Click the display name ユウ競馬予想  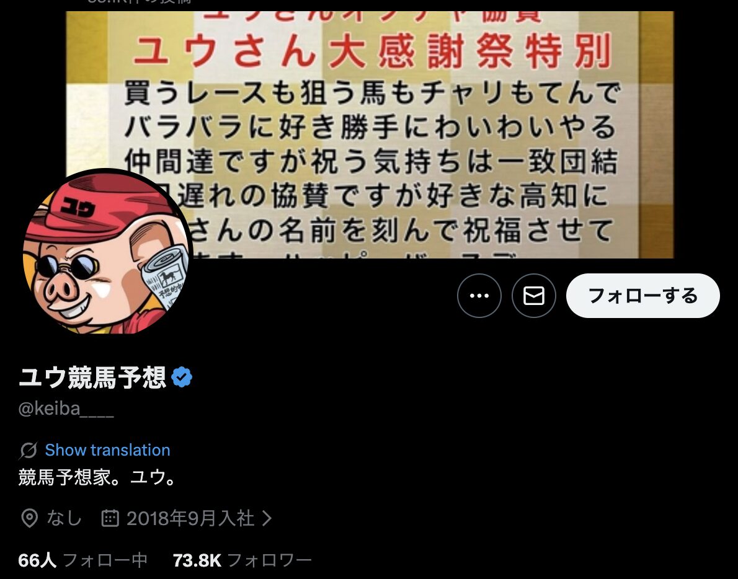(92, 378)
